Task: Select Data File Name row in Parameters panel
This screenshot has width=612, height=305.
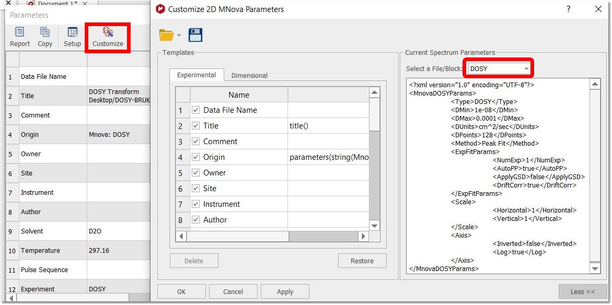Action: click(78, 76)
